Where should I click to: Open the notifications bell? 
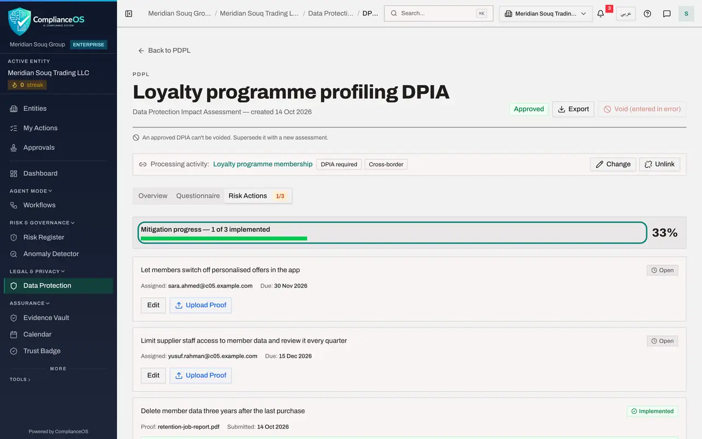[x=601, y=14]
